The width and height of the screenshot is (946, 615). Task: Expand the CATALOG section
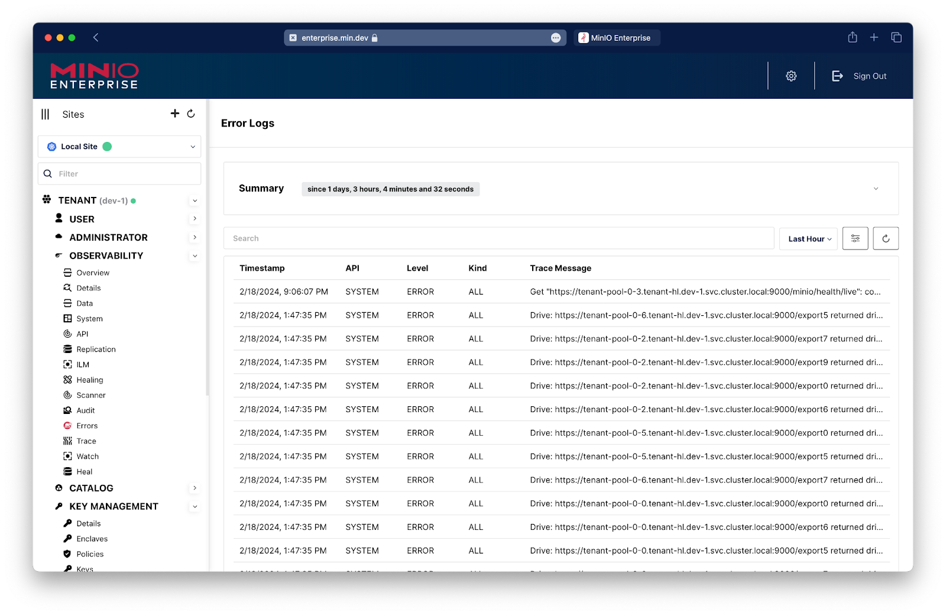pyautogui.click(x=195, y=488)
